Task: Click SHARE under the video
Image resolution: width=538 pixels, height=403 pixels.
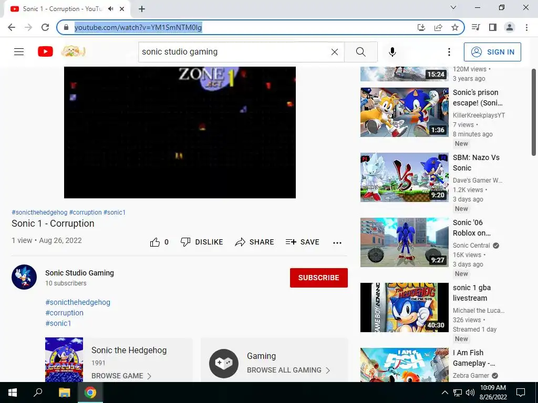Action: coord(254,242)
